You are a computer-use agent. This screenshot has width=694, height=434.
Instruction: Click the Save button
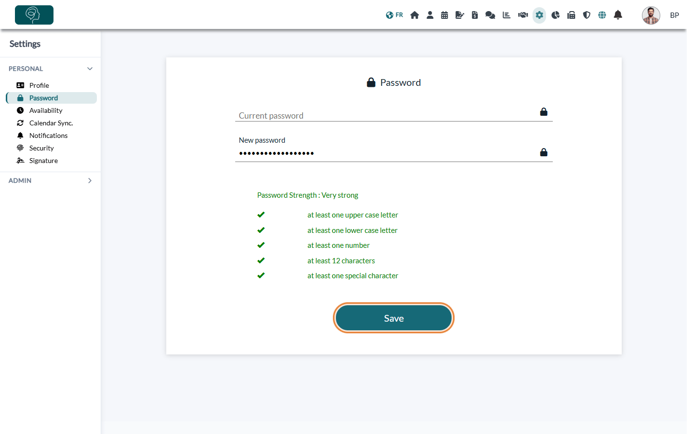tap(394, 318)
